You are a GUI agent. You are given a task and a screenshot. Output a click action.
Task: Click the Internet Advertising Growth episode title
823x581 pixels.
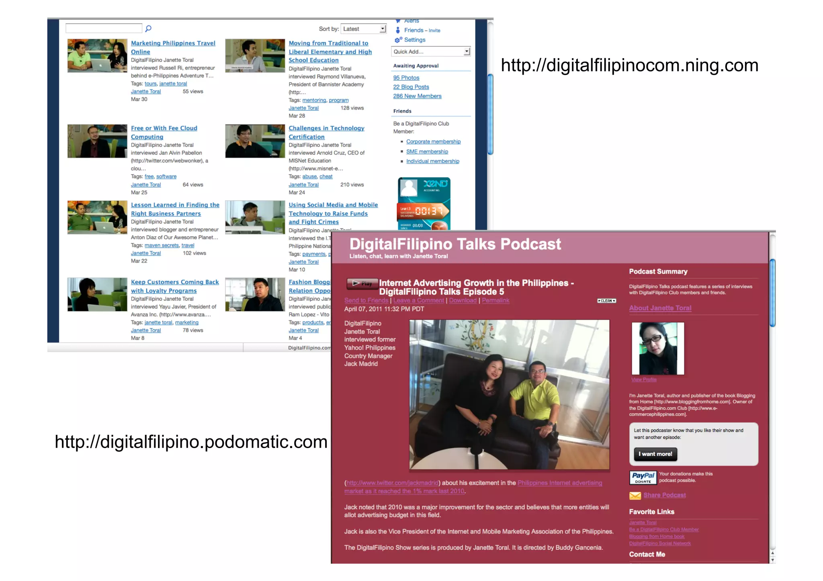click(476, 287)
